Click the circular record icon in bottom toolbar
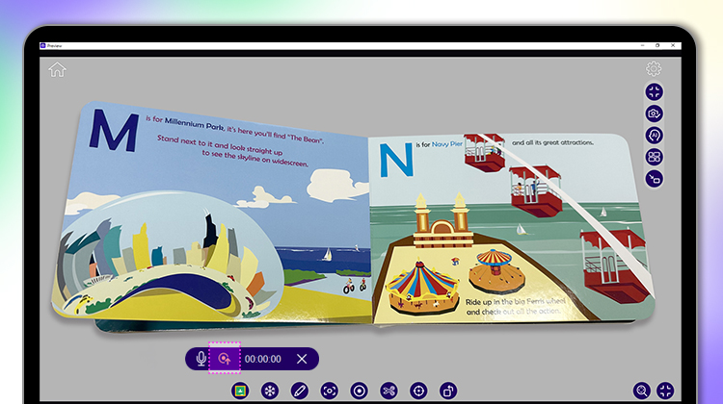Viewport: 723px width, 404px height. point(360,391)
